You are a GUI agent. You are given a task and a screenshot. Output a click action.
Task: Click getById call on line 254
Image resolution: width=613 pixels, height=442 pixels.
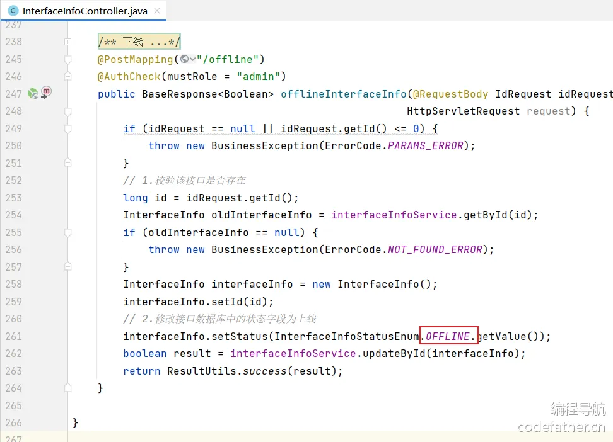[485, 215]
